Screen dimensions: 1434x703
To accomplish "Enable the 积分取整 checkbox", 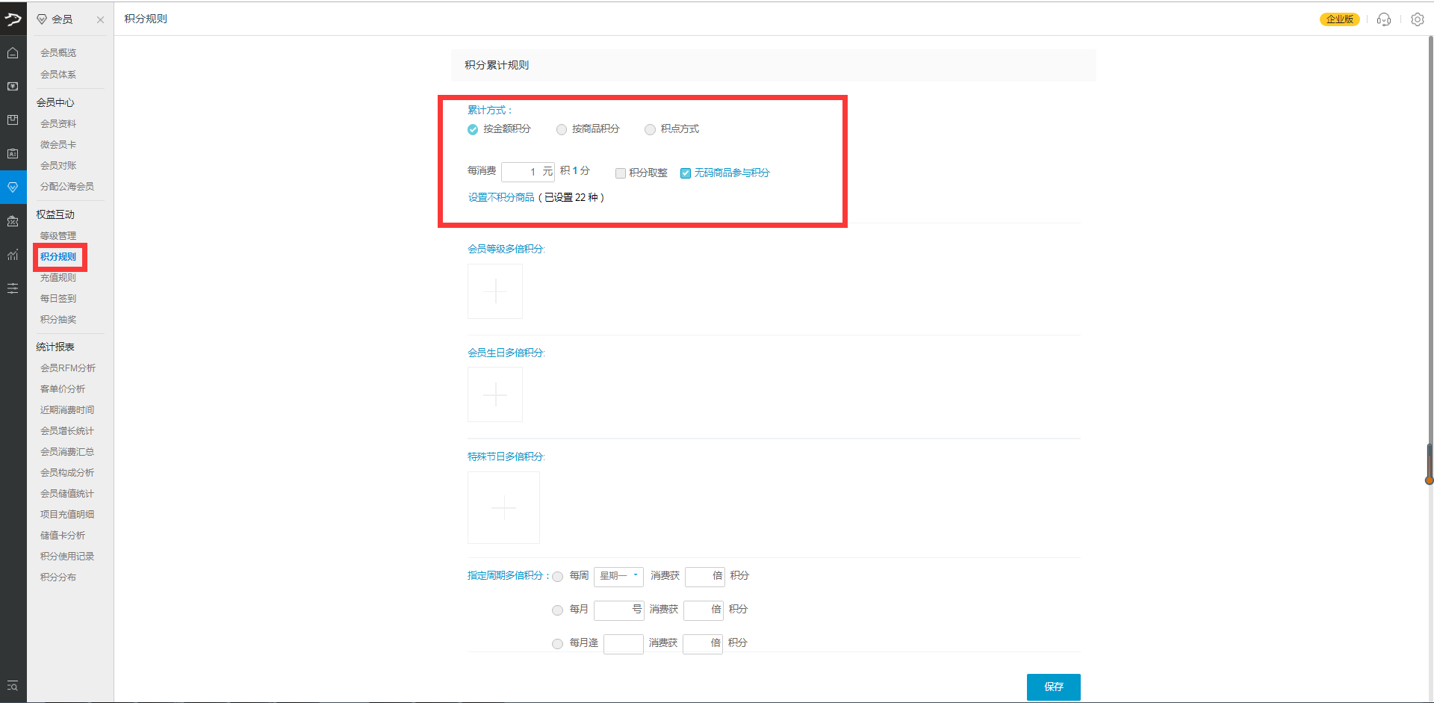I will click(x=620, y=173).
